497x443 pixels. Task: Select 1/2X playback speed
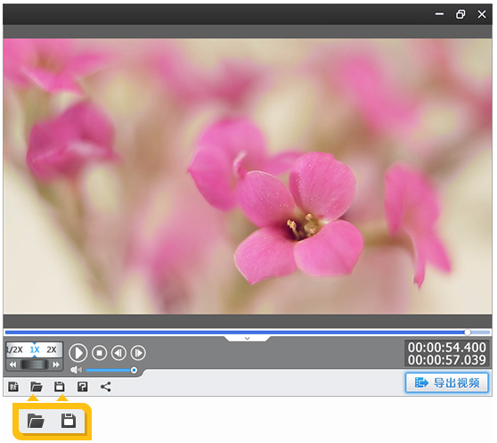15,349
